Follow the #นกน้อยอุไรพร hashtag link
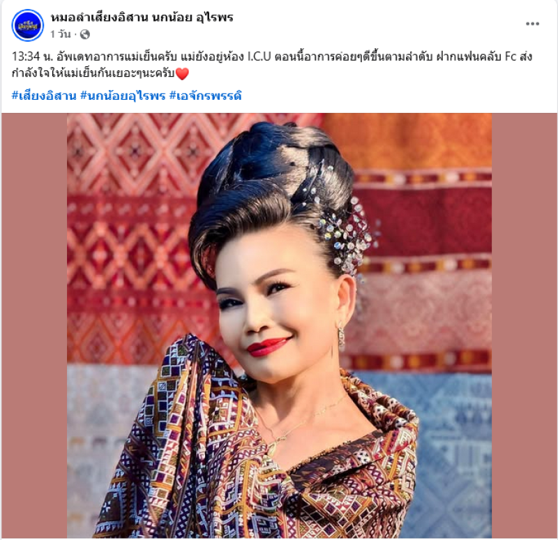The width and height of the screenshot is (558, 540). click(123, 96)
